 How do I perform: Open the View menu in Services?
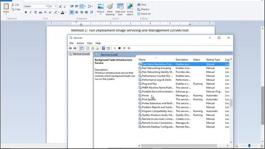[89, 43]
